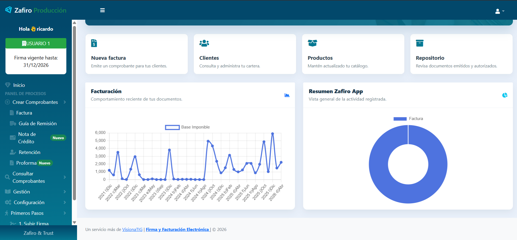The width and height of the screenshot is (517, 240).
Task: Open the Repositorio archive icon
Action: [420, 43]
